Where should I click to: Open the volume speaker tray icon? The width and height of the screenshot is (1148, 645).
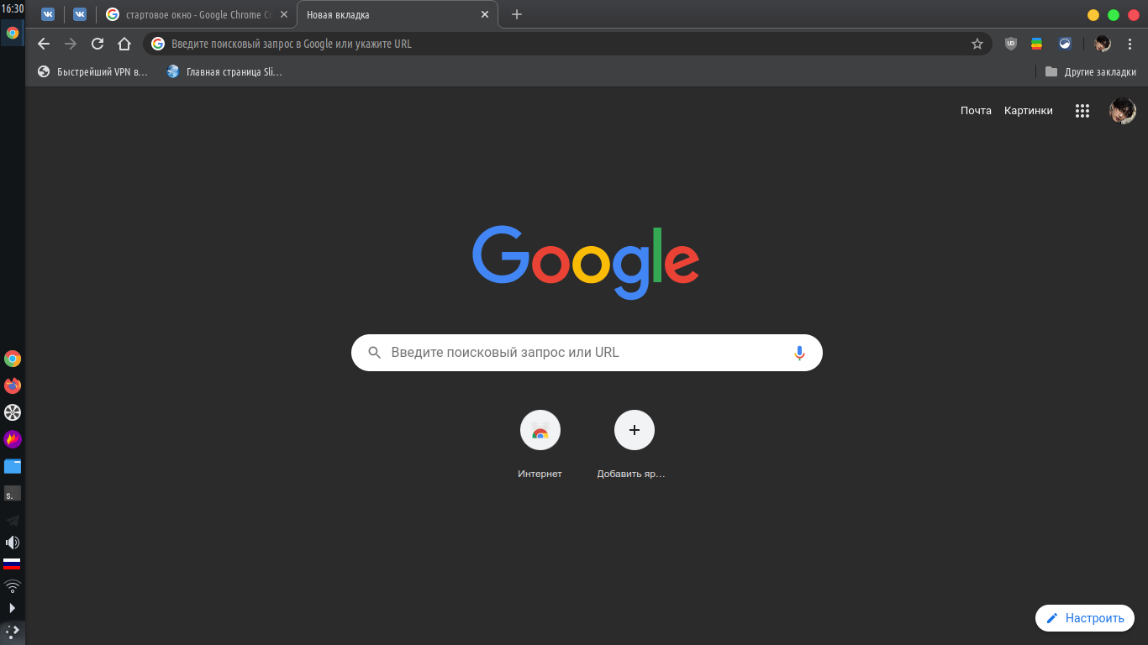[x=13, y=543]
